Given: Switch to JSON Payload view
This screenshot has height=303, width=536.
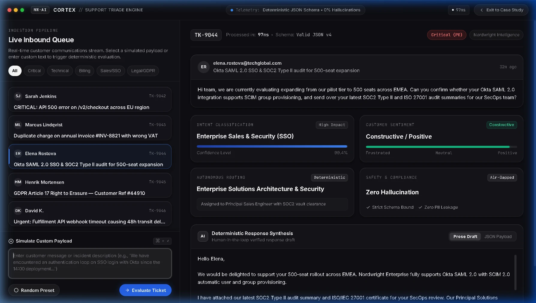Looking at the screenshot, I should pyautogui.click(x=498, y=237).
